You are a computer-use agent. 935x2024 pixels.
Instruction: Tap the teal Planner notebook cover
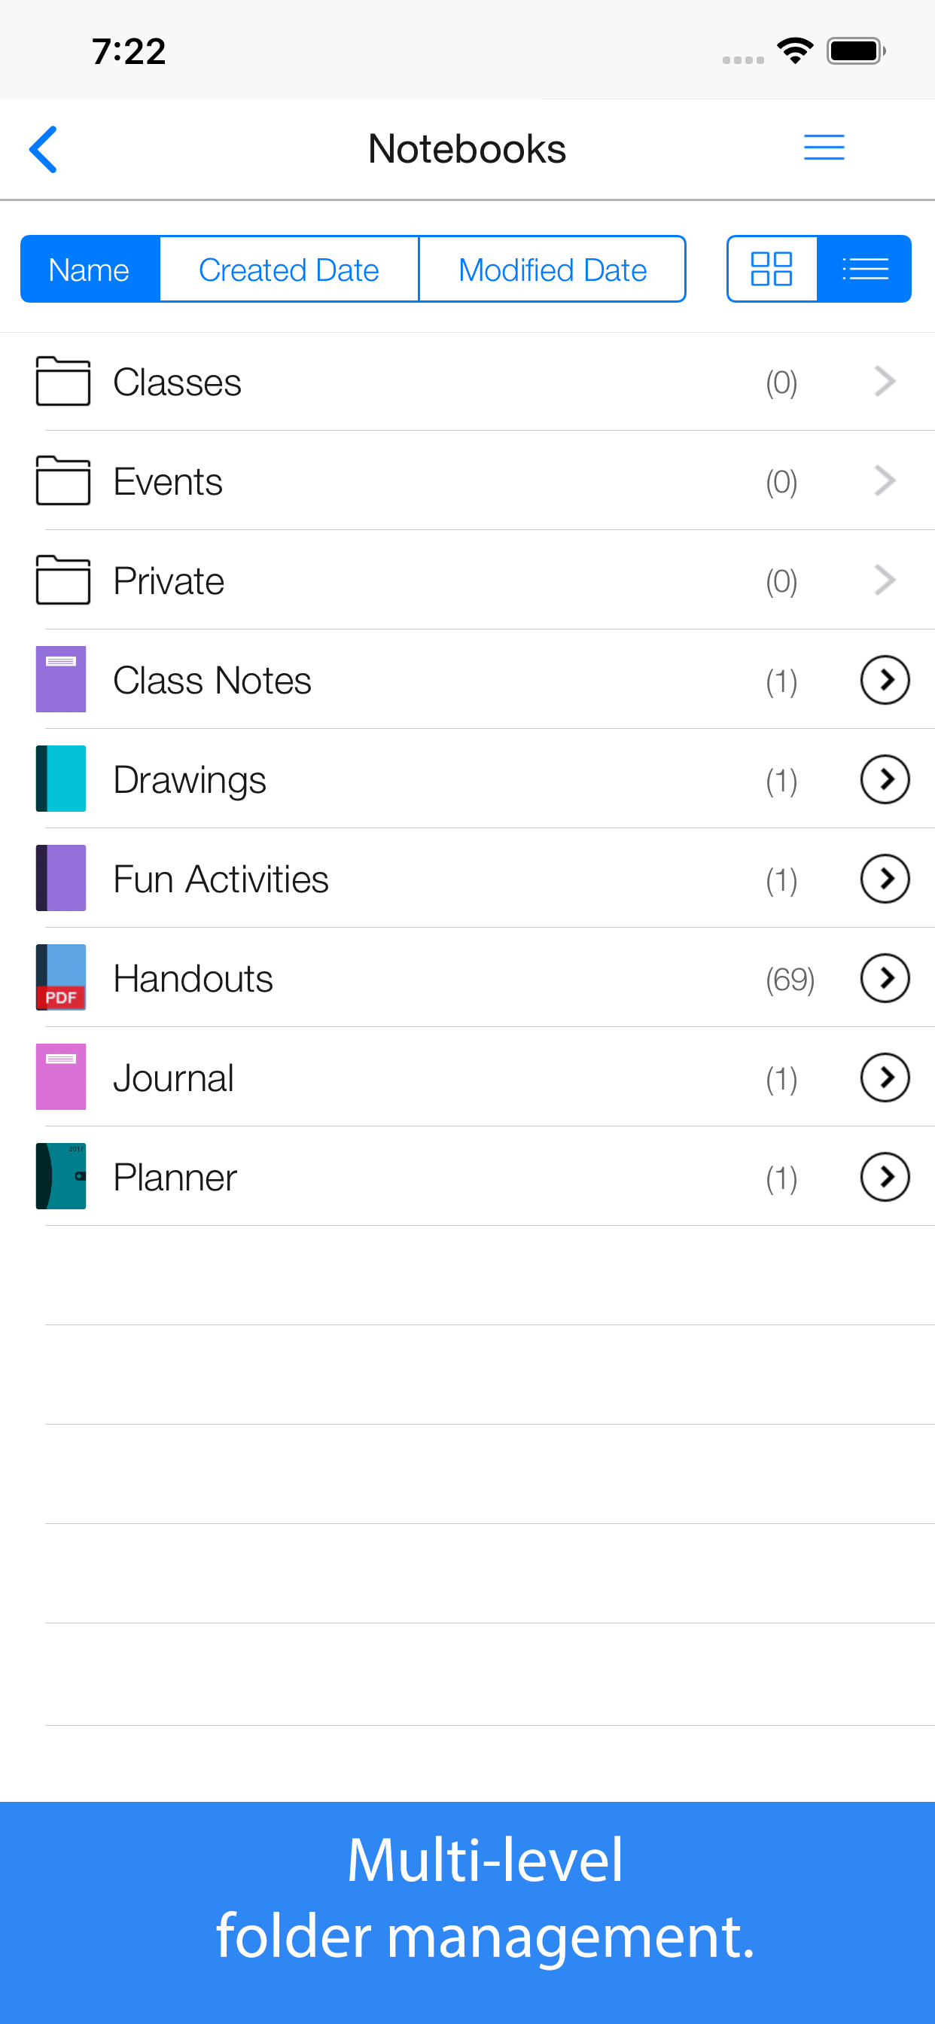61,1176
